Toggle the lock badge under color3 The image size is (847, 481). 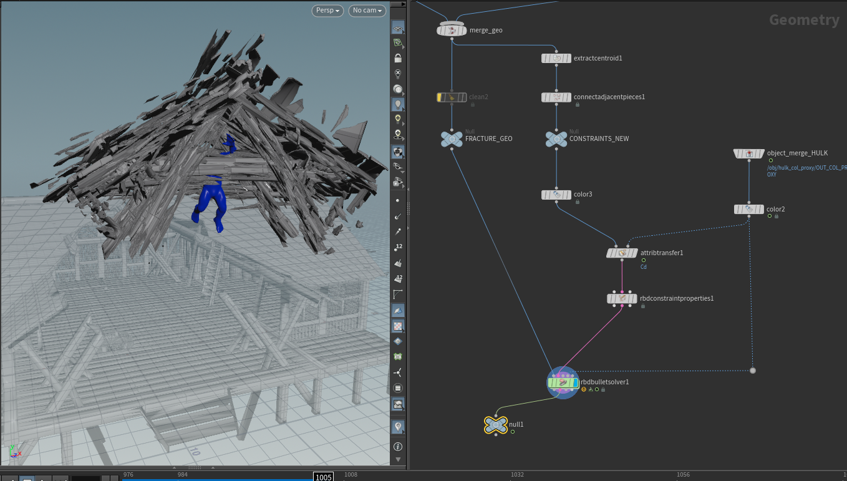pyautogui.click(x=578, y=202)
